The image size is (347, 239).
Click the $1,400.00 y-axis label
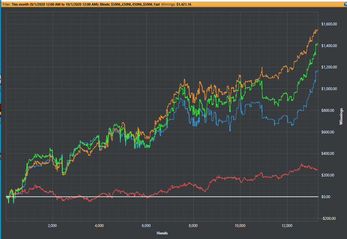click(329, 46)
